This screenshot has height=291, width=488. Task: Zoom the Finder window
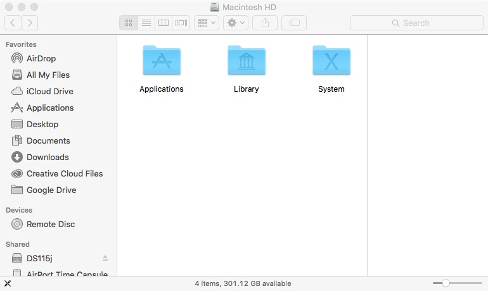(34, 7)
